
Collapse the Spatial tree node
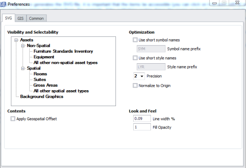coord(23,69)
